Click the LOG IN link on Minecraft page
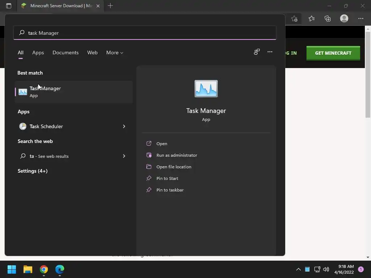371x278 pixels. click(x=291, y=53)
